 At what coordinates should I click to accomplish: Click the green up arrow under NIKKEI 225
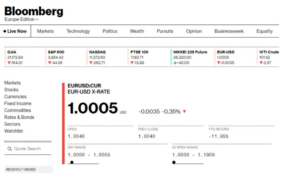175,63
